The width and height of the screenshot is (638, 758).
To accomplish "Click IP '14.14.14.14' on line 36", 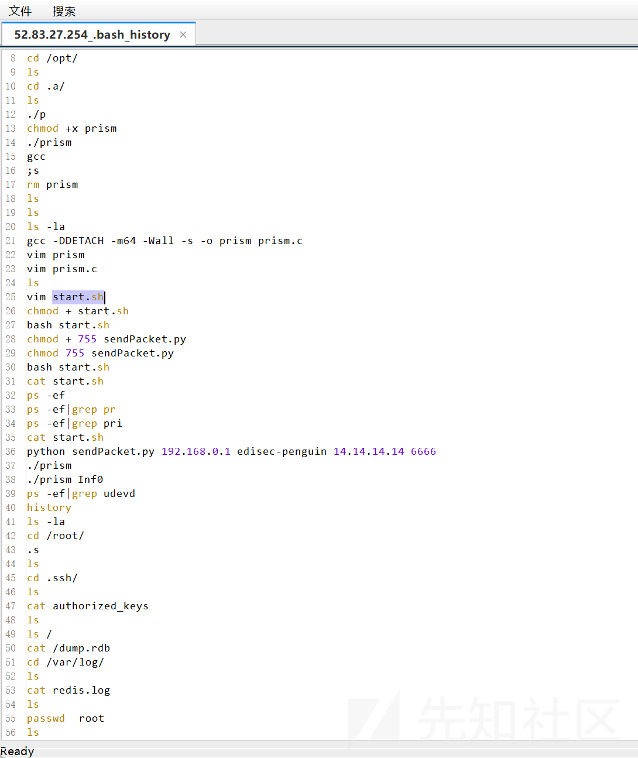I will pos(369,451).
